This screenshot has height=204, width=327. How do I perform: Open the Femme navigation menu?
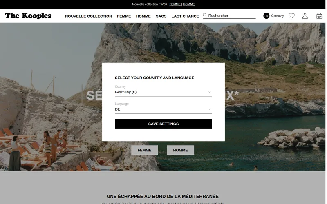point(124,16)
